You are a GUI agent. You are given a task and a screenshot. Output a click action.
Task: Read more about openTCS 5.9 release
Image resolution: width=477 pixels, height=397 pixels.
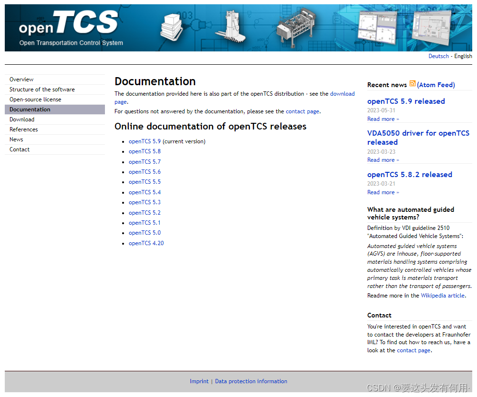pos(383,119)
